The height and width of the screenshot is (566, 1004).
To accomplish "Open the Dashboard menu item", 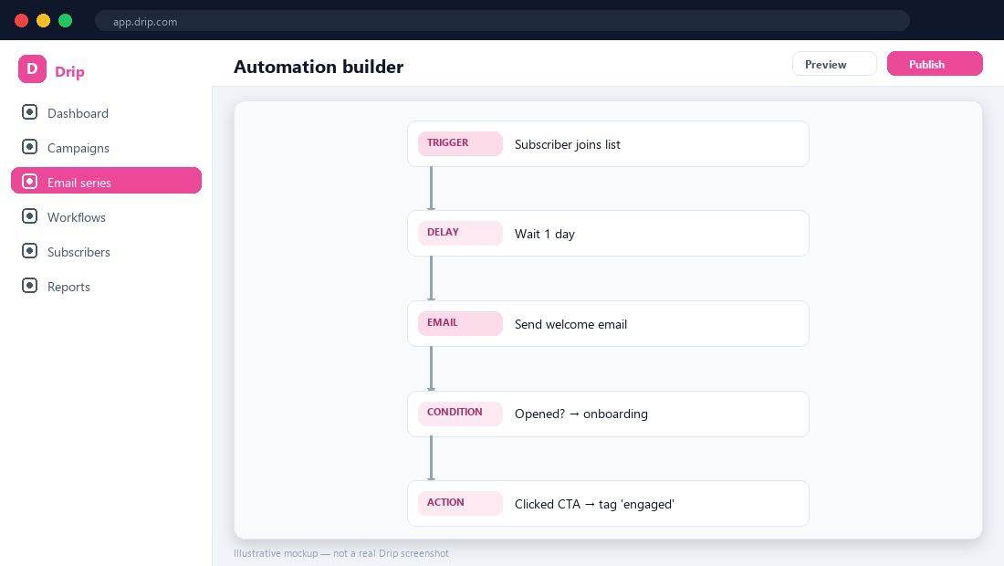I will [106, 112].
